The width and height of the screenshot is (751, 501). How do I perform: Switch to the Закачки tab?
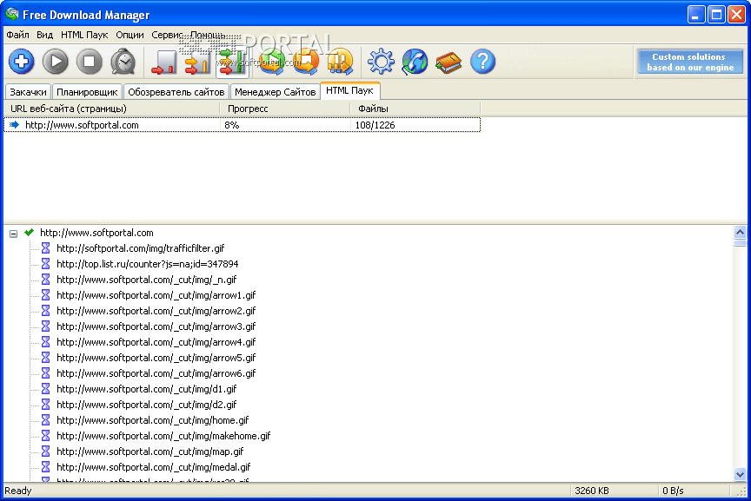pos(28,92)
